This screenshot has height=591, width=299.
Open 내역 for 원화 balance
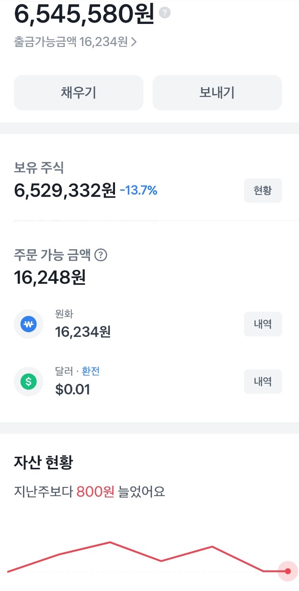263,324
